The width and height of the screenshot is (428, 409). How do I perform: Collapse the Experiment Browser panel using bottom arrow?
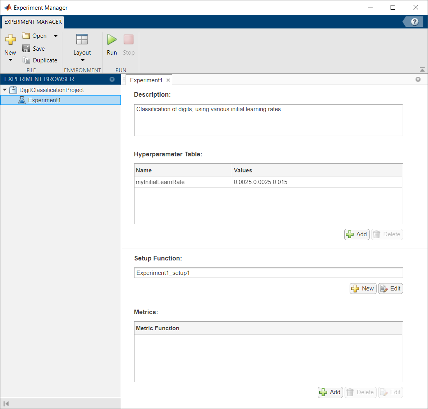pyautogui.click(x=6, y=404)
